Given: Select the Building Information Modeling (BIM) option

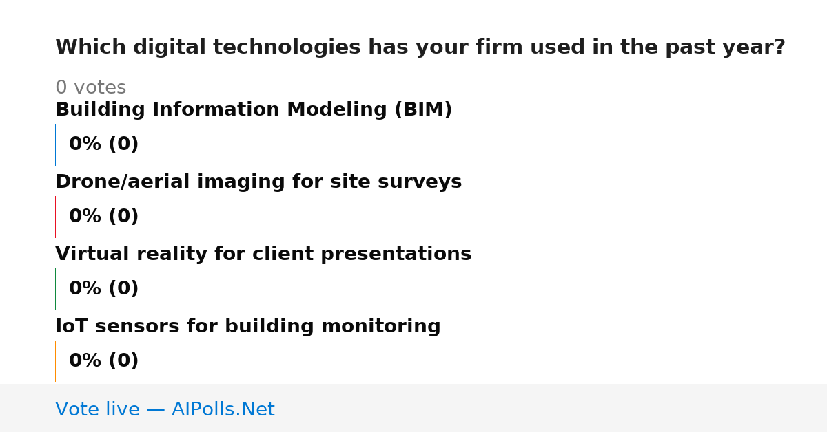Looking at the screenshot, I should click(x=254, y=110).
